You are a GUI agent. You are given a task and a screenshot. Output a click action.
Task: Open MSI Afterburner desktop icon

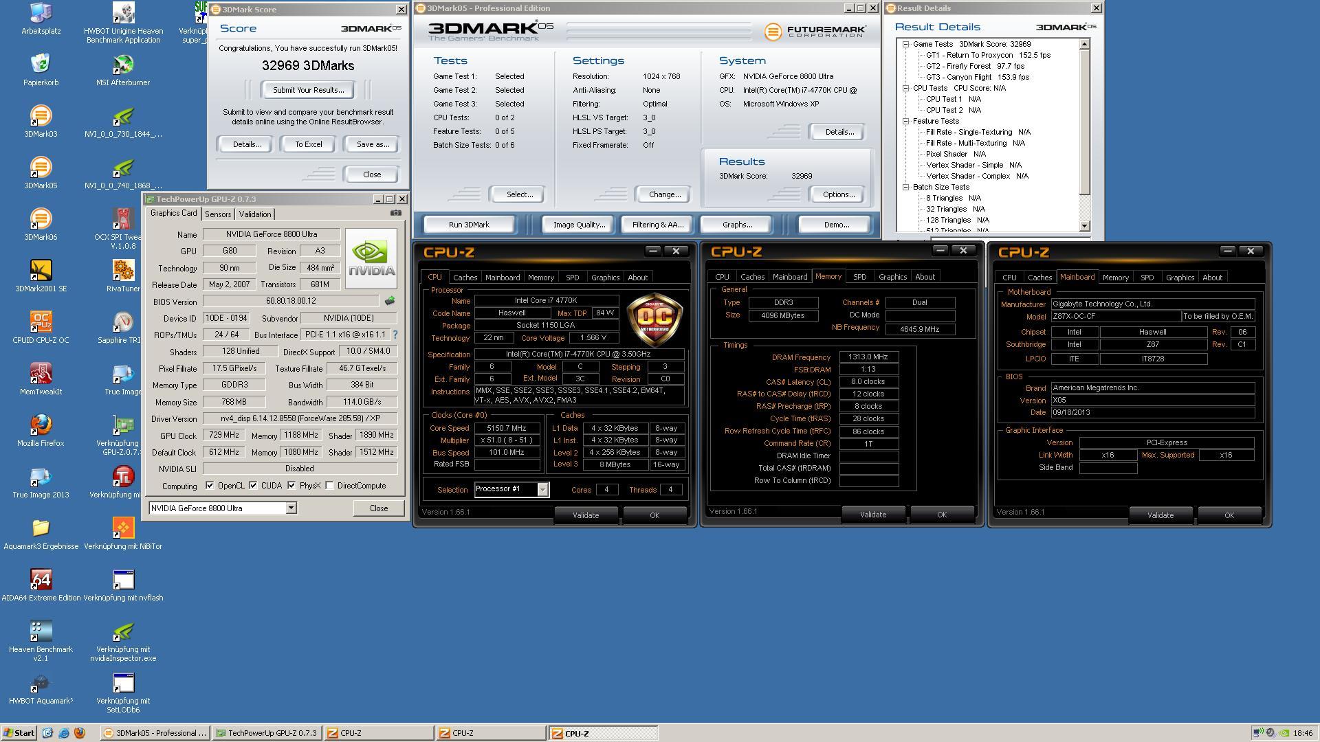tap(123, 69)
